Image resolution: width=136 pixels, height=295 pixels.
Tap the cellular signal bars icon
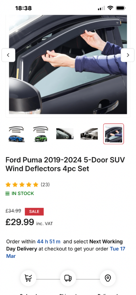[x=101, y=8]
